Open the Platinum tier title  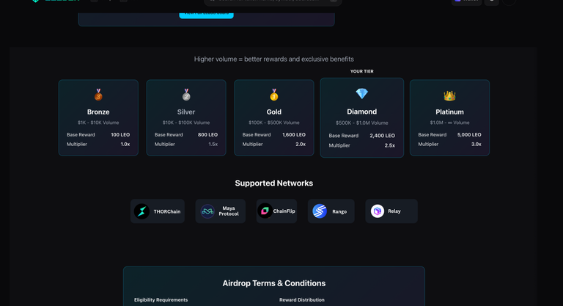449,112
